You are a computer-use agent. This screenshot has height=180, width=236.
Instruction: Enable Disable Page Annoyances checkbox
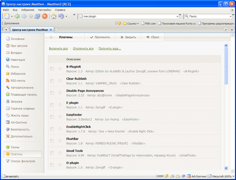[52, 93]
